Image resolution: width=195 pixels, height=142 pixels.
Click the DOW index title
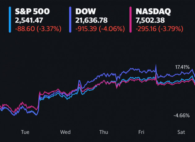point(85,11)
